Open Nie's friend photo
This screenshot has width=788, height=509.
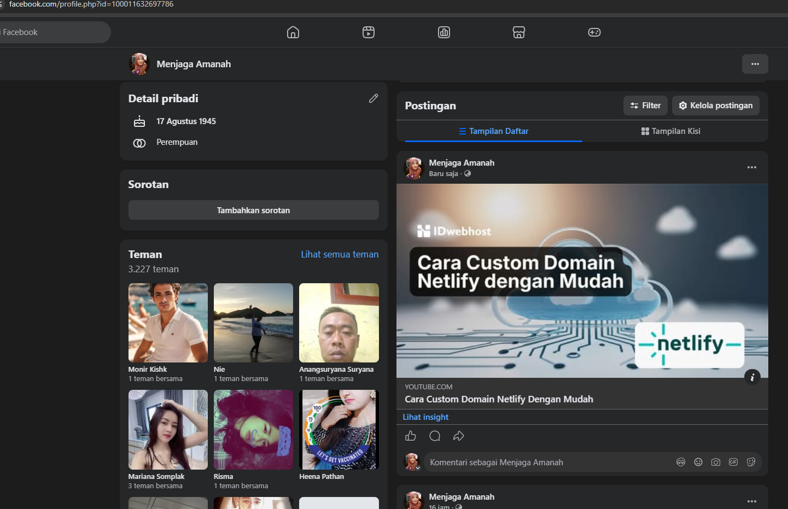pyautogui.click(x=253, y=323)
